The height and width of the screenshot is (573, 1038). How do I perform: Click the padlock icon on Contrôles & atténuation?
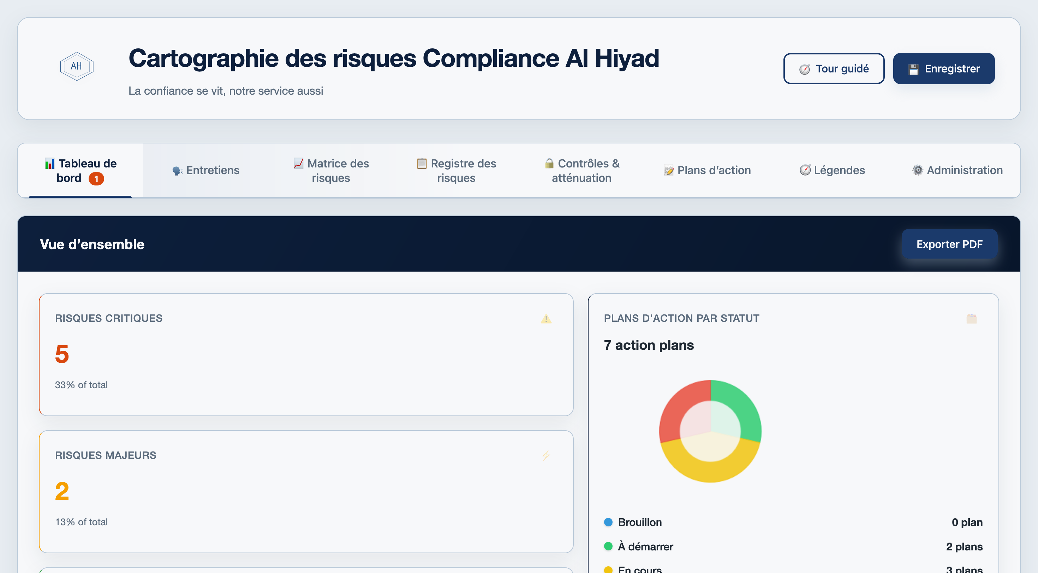pyautogui.click(x=549, y=164)
